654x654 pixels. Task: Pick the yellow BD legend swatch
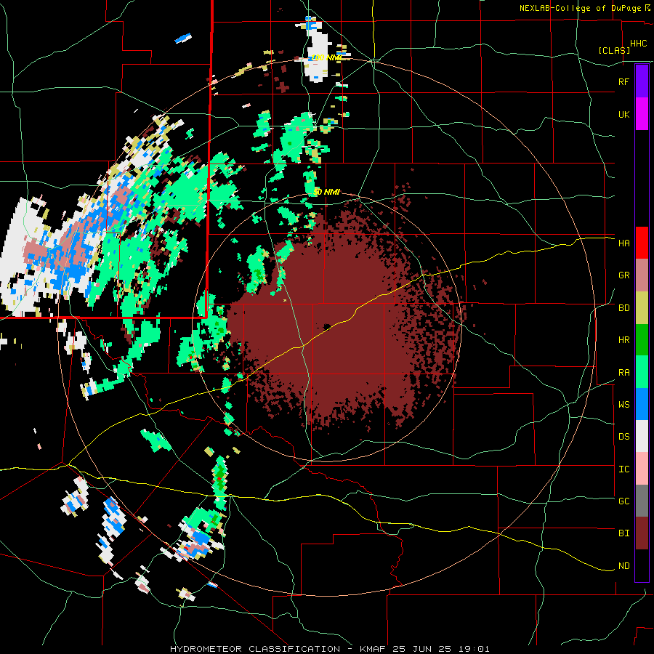642,308
